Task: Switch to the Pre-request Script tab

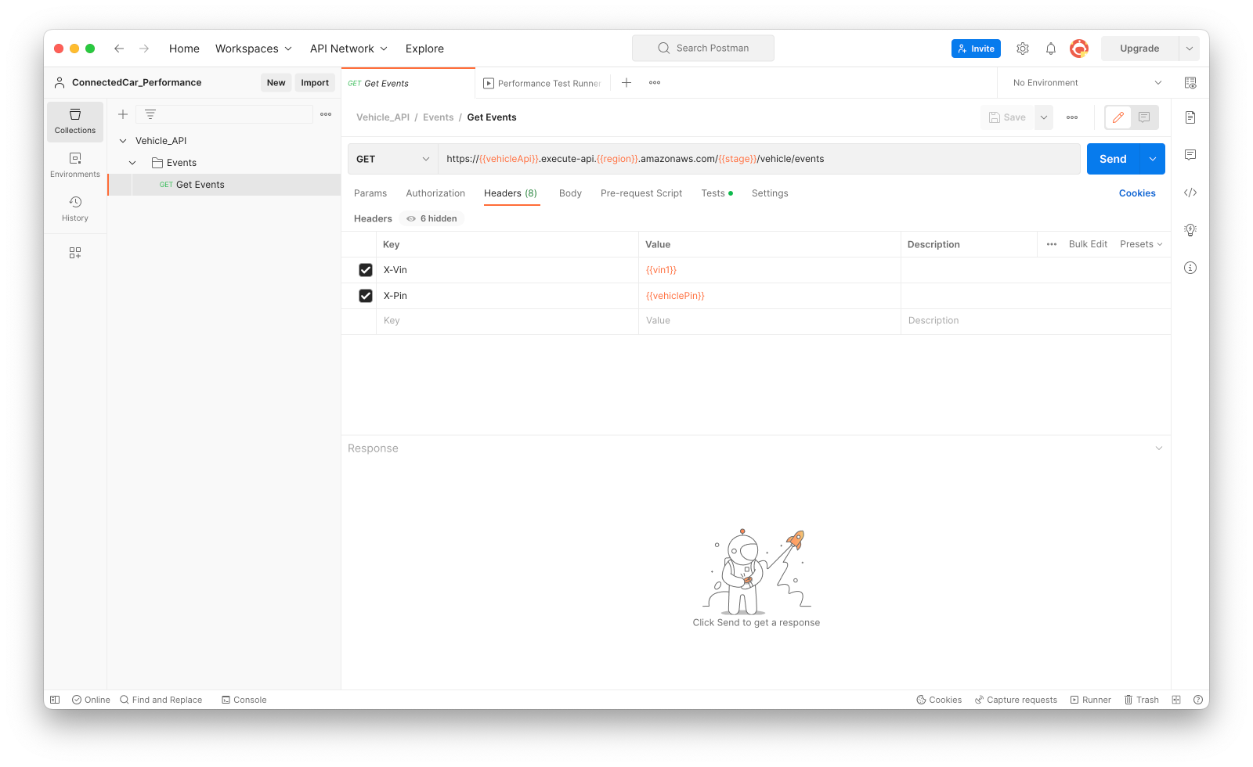Action: tap(641, 193)
